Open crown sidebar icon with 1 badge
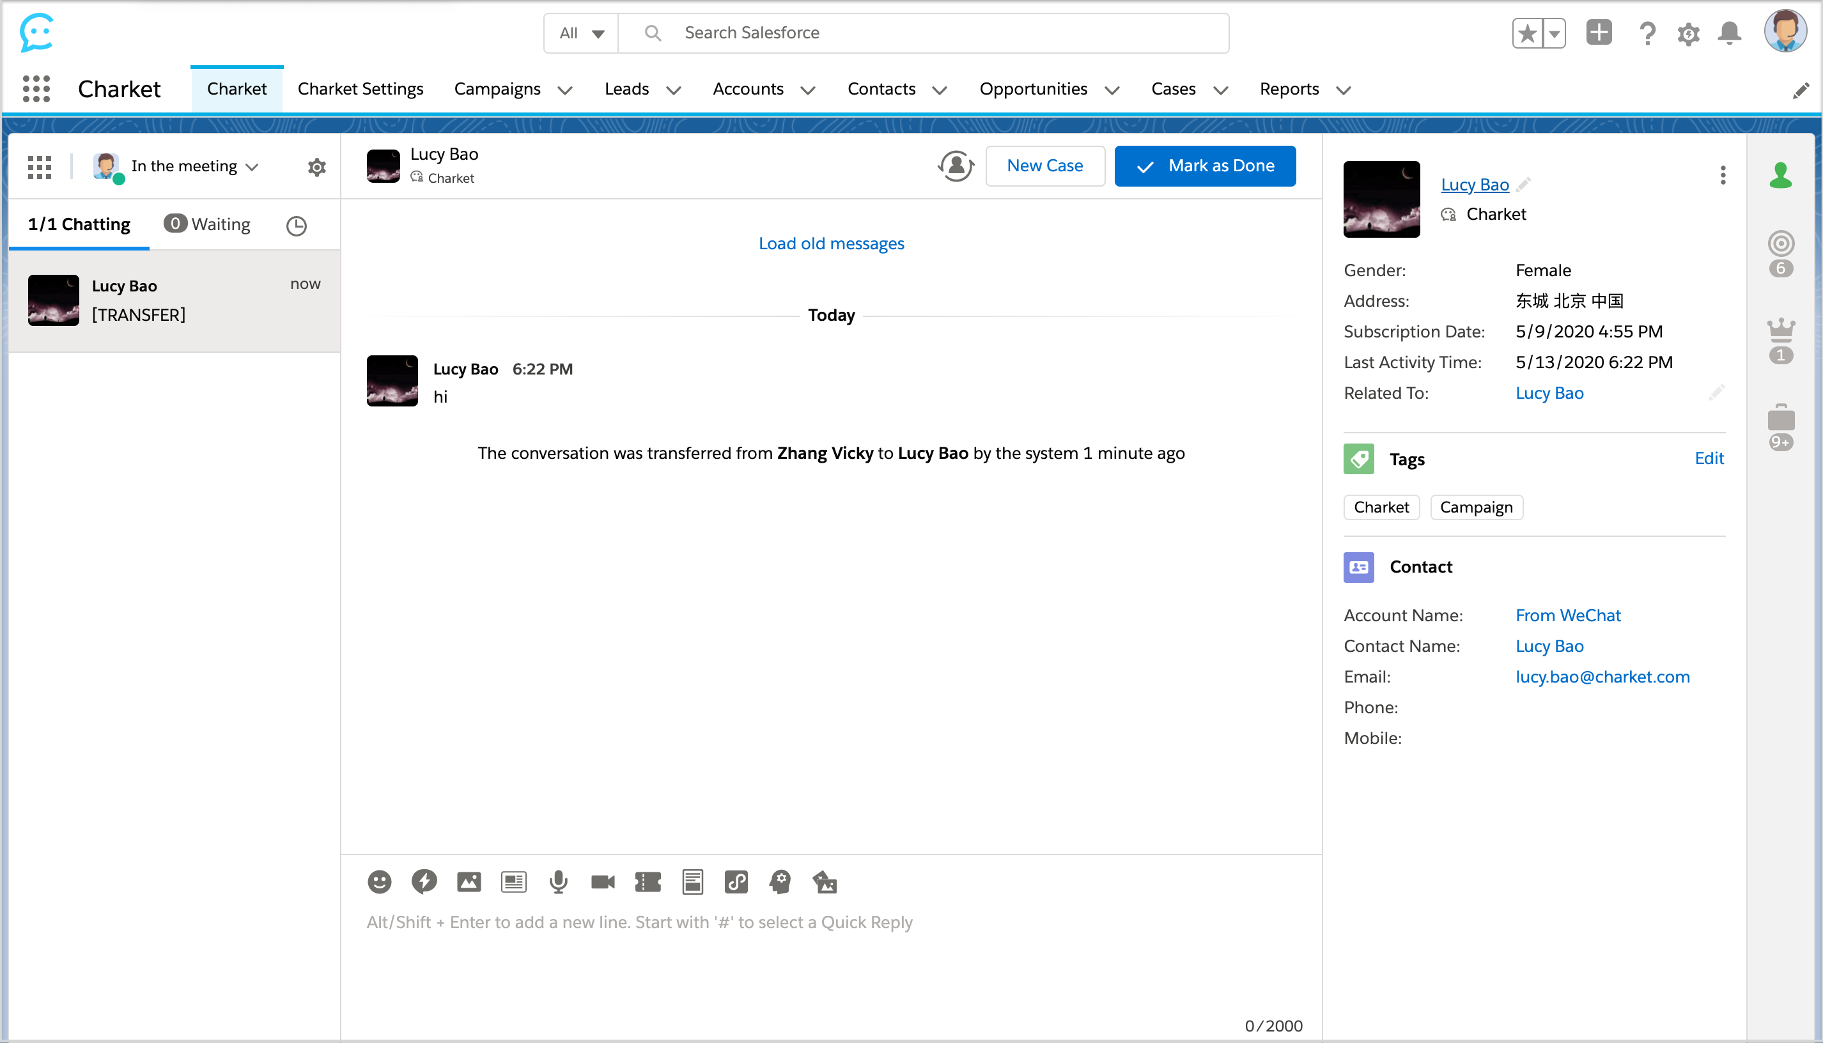 tap(1781, 341)
